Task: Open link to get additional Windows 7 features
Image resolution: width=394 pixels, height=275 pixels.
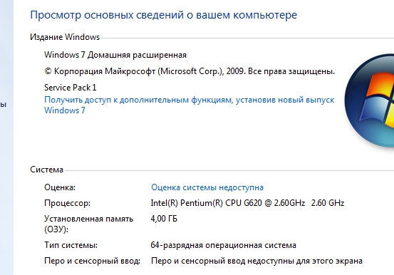Action: pyautogui.click(x=190, y=105)
